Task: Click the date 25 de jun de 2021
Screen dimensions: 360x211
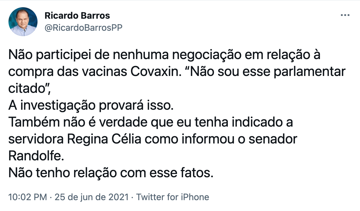Action: [x=92, y=197]
